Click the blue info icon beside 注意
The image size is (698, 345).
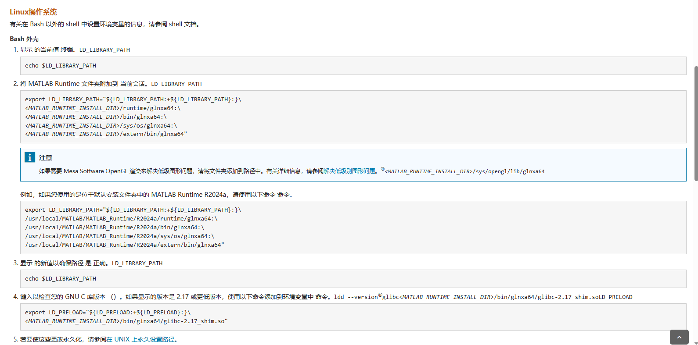29,157
